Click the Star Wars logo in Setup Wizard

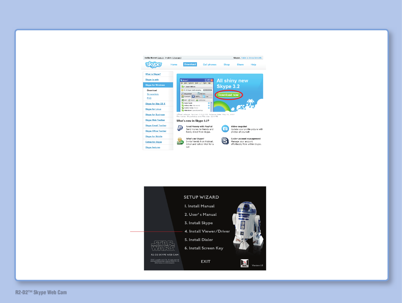click(x=163, y=246)
